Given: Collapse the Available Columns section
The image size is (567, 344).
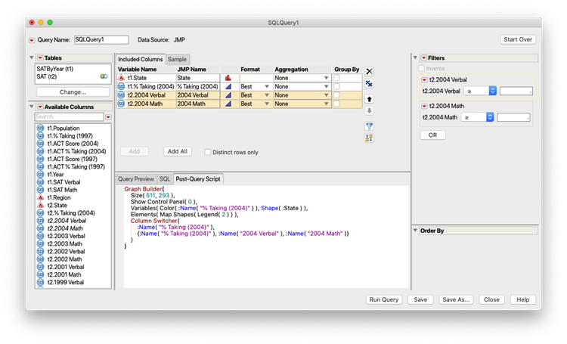Looking at the screenshot, I should tap(32, 107).
